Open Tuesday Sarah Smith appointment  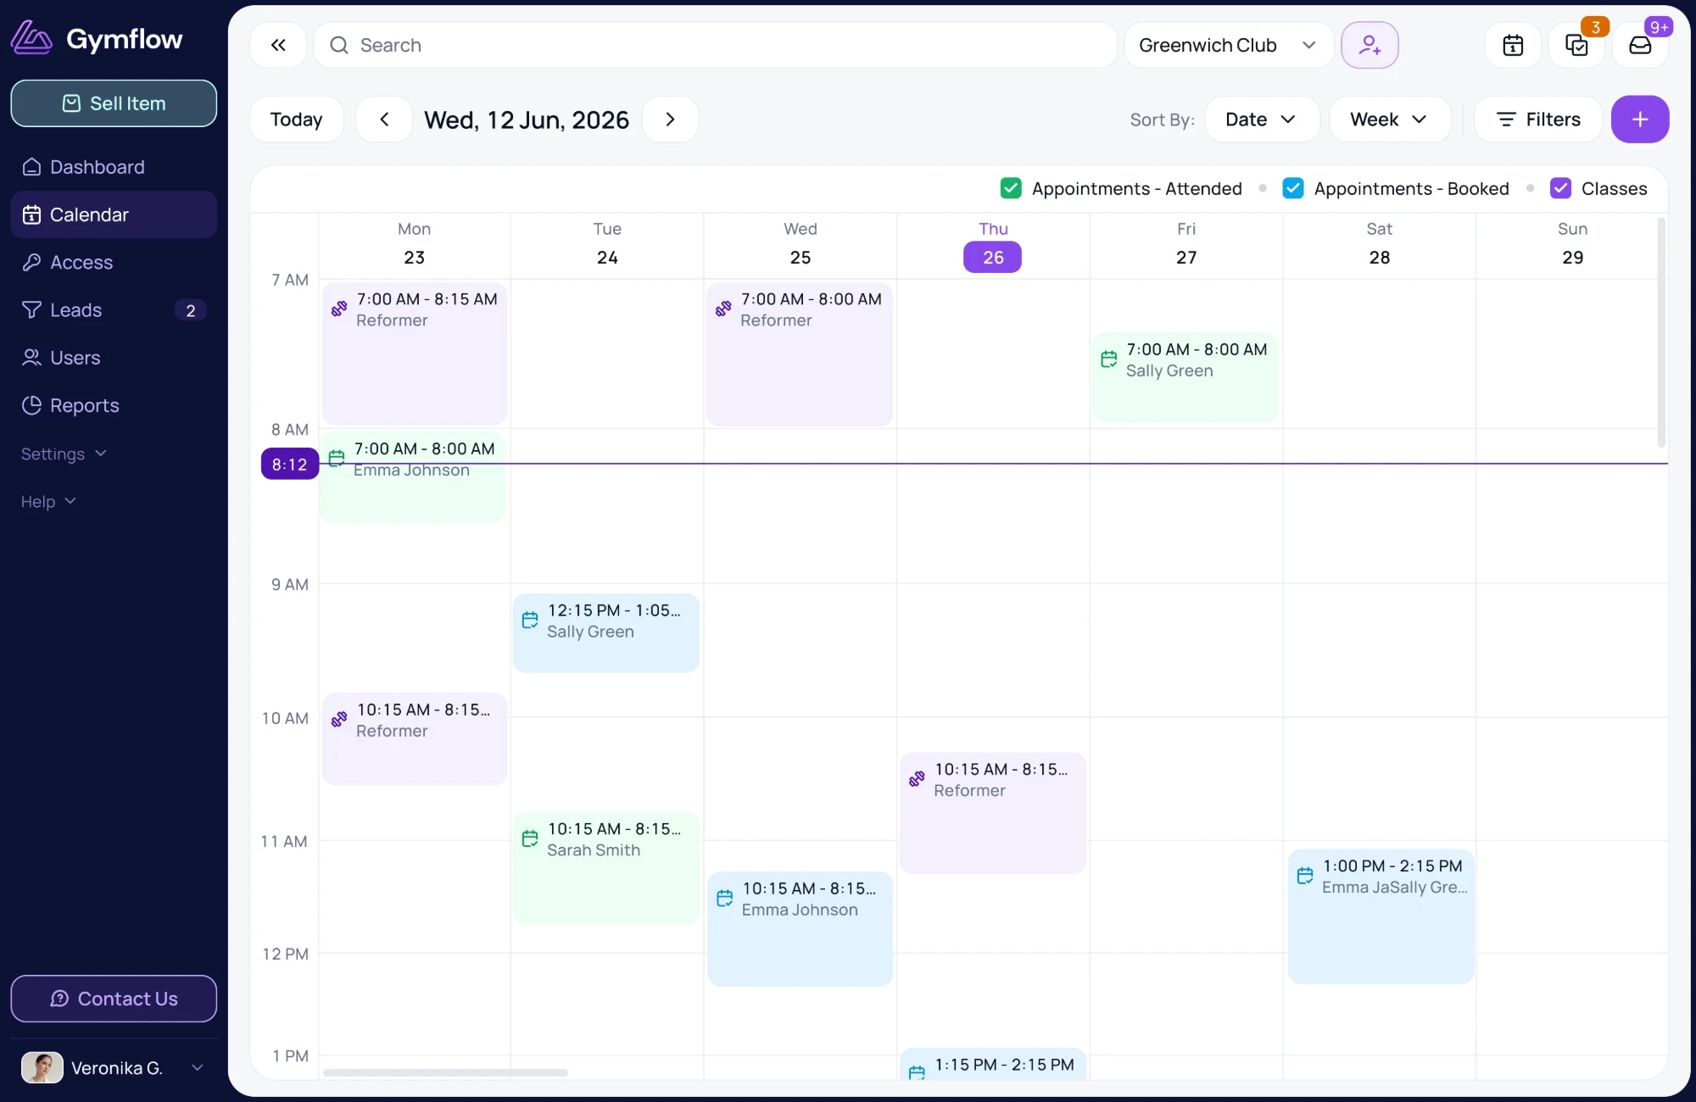(606, 868)
